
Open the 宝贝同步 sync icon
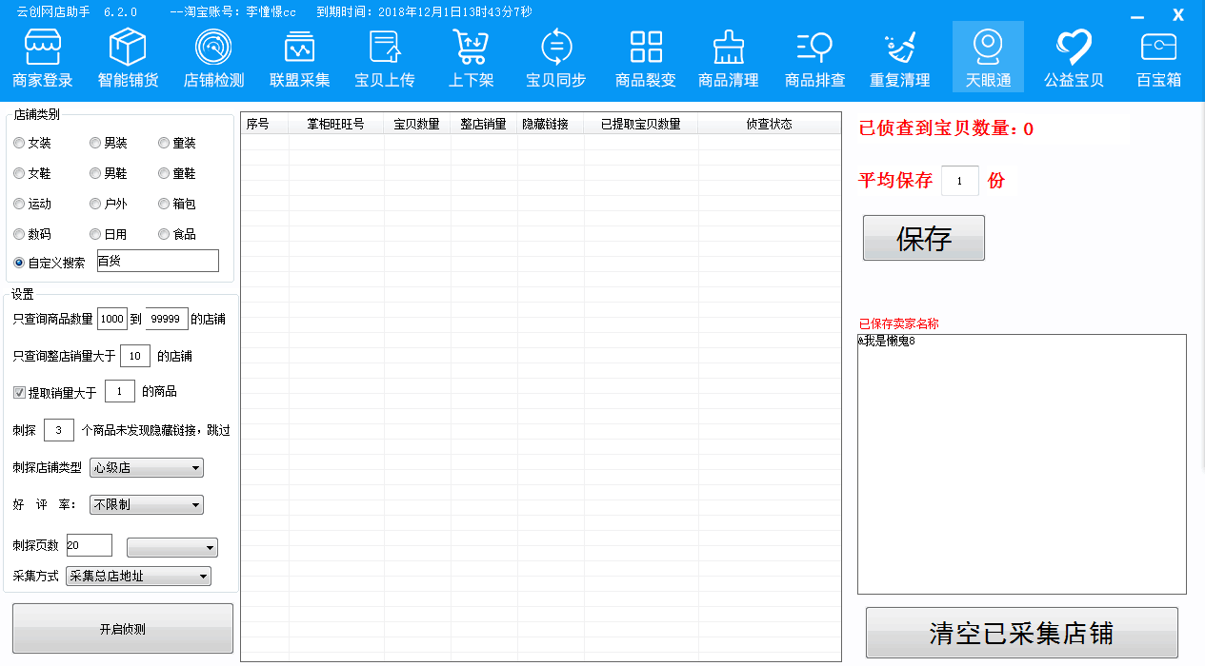(x=556, y=58)
